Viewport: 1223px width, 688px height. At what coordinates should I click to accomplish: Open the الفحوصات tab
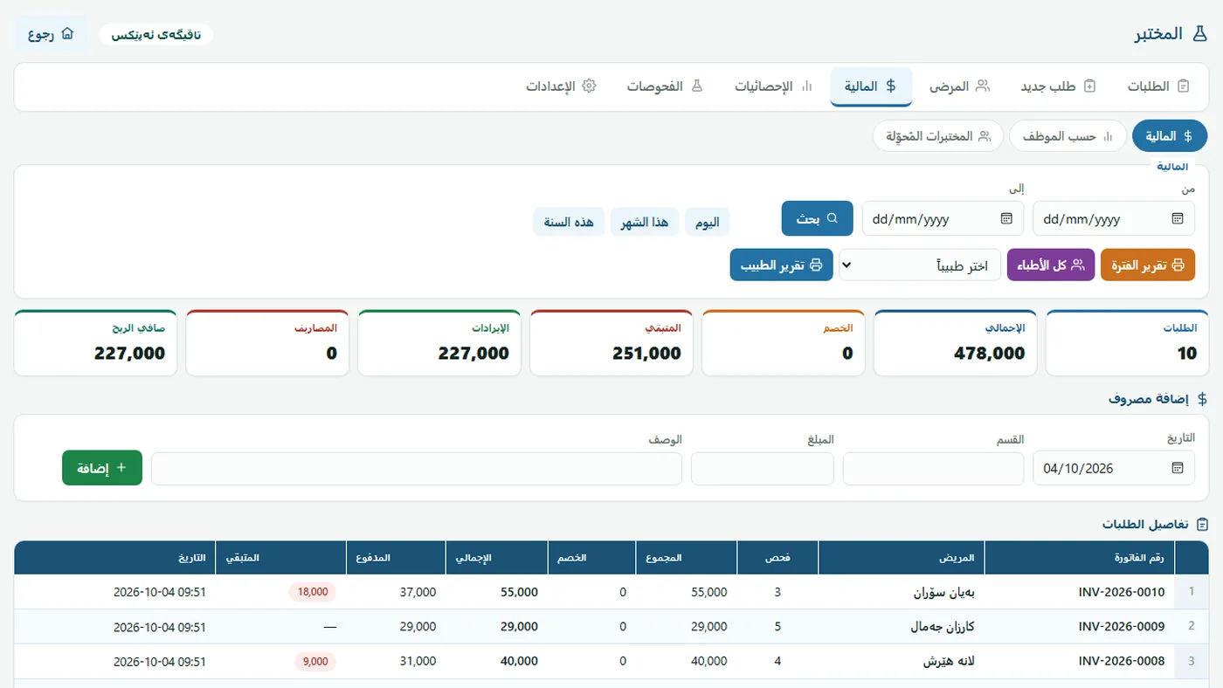pyautogui.click(x=665, y=86)
